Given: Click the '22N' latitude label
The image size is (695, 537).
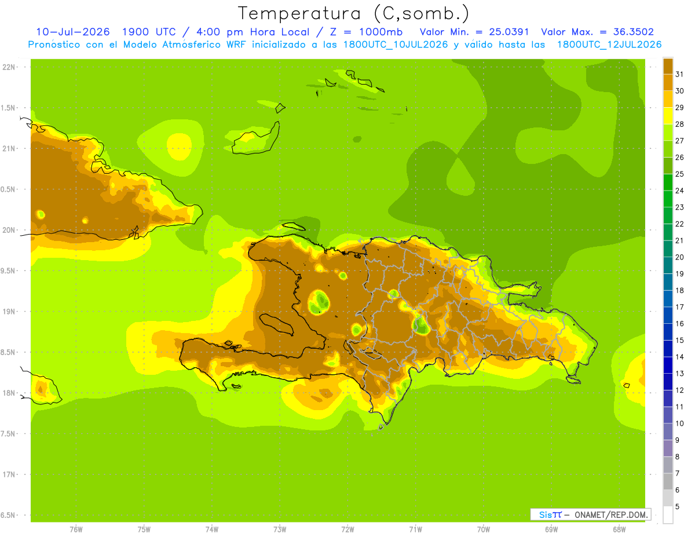Looking at the screenshot, I should click(x=9, y=67).
